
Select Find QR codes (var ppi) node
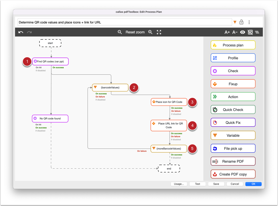(50, 61)
